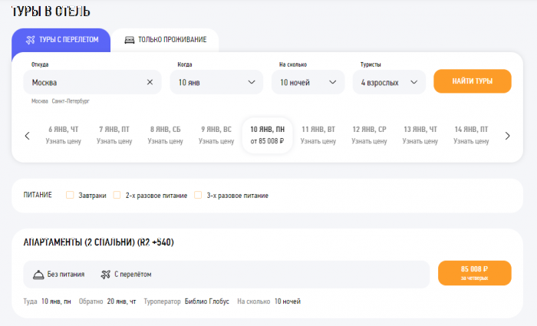
Task: Select date 8 янв, сб
Action: click(x=166, y=135)
